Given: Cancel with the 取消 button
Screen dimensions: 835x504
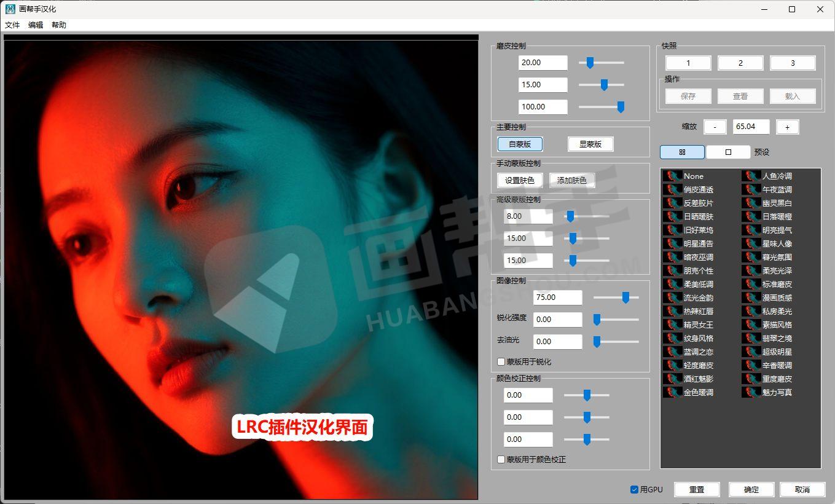Looking at the screenshot, I should 802,490.
